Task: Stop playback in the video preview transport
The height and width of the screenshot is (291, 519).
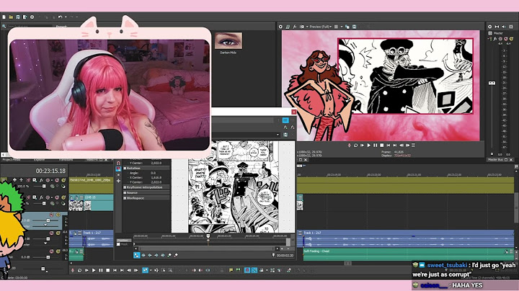Action: (x=381, y=145)
